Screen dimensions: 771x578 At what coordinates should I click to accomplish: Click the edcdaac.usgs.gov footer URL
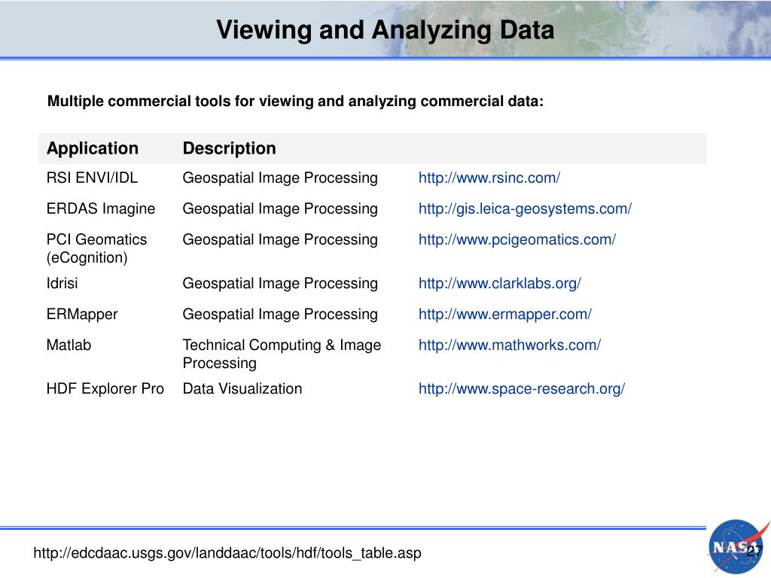227,553
